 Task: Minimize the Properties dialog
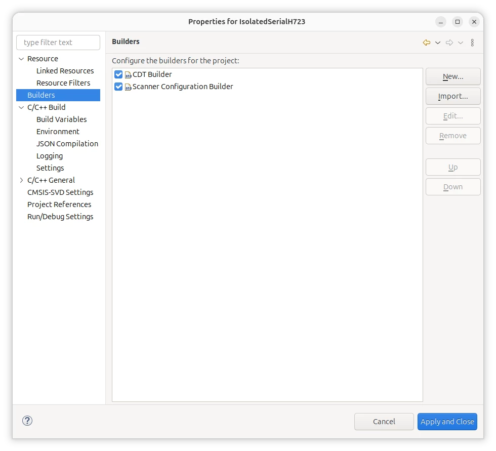441,22
